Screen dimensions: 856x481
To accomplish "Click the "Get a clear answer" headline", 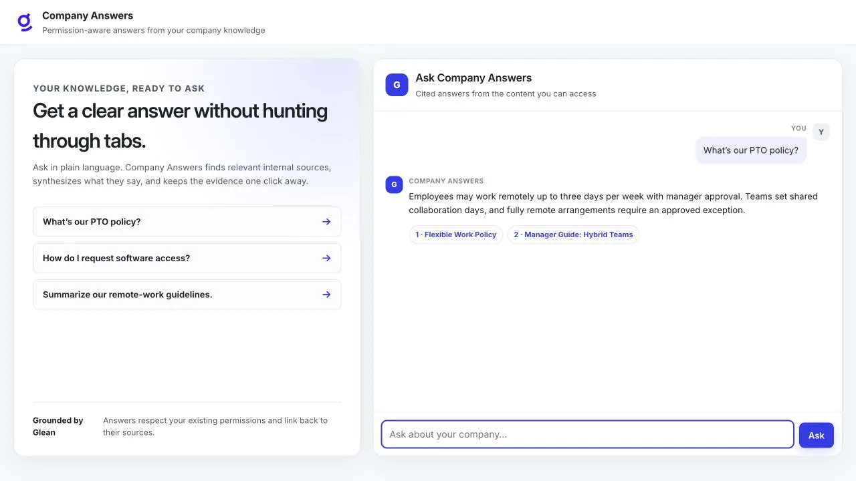I will coord(181,126).
